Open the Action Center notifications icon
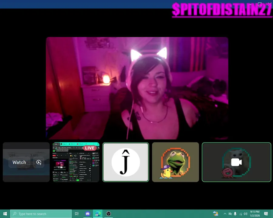This screenshot has width=273, height=218. tap(266, 214)
